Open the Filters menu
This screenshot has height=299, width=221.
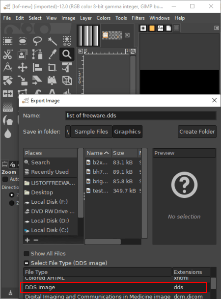coord(138,18)
